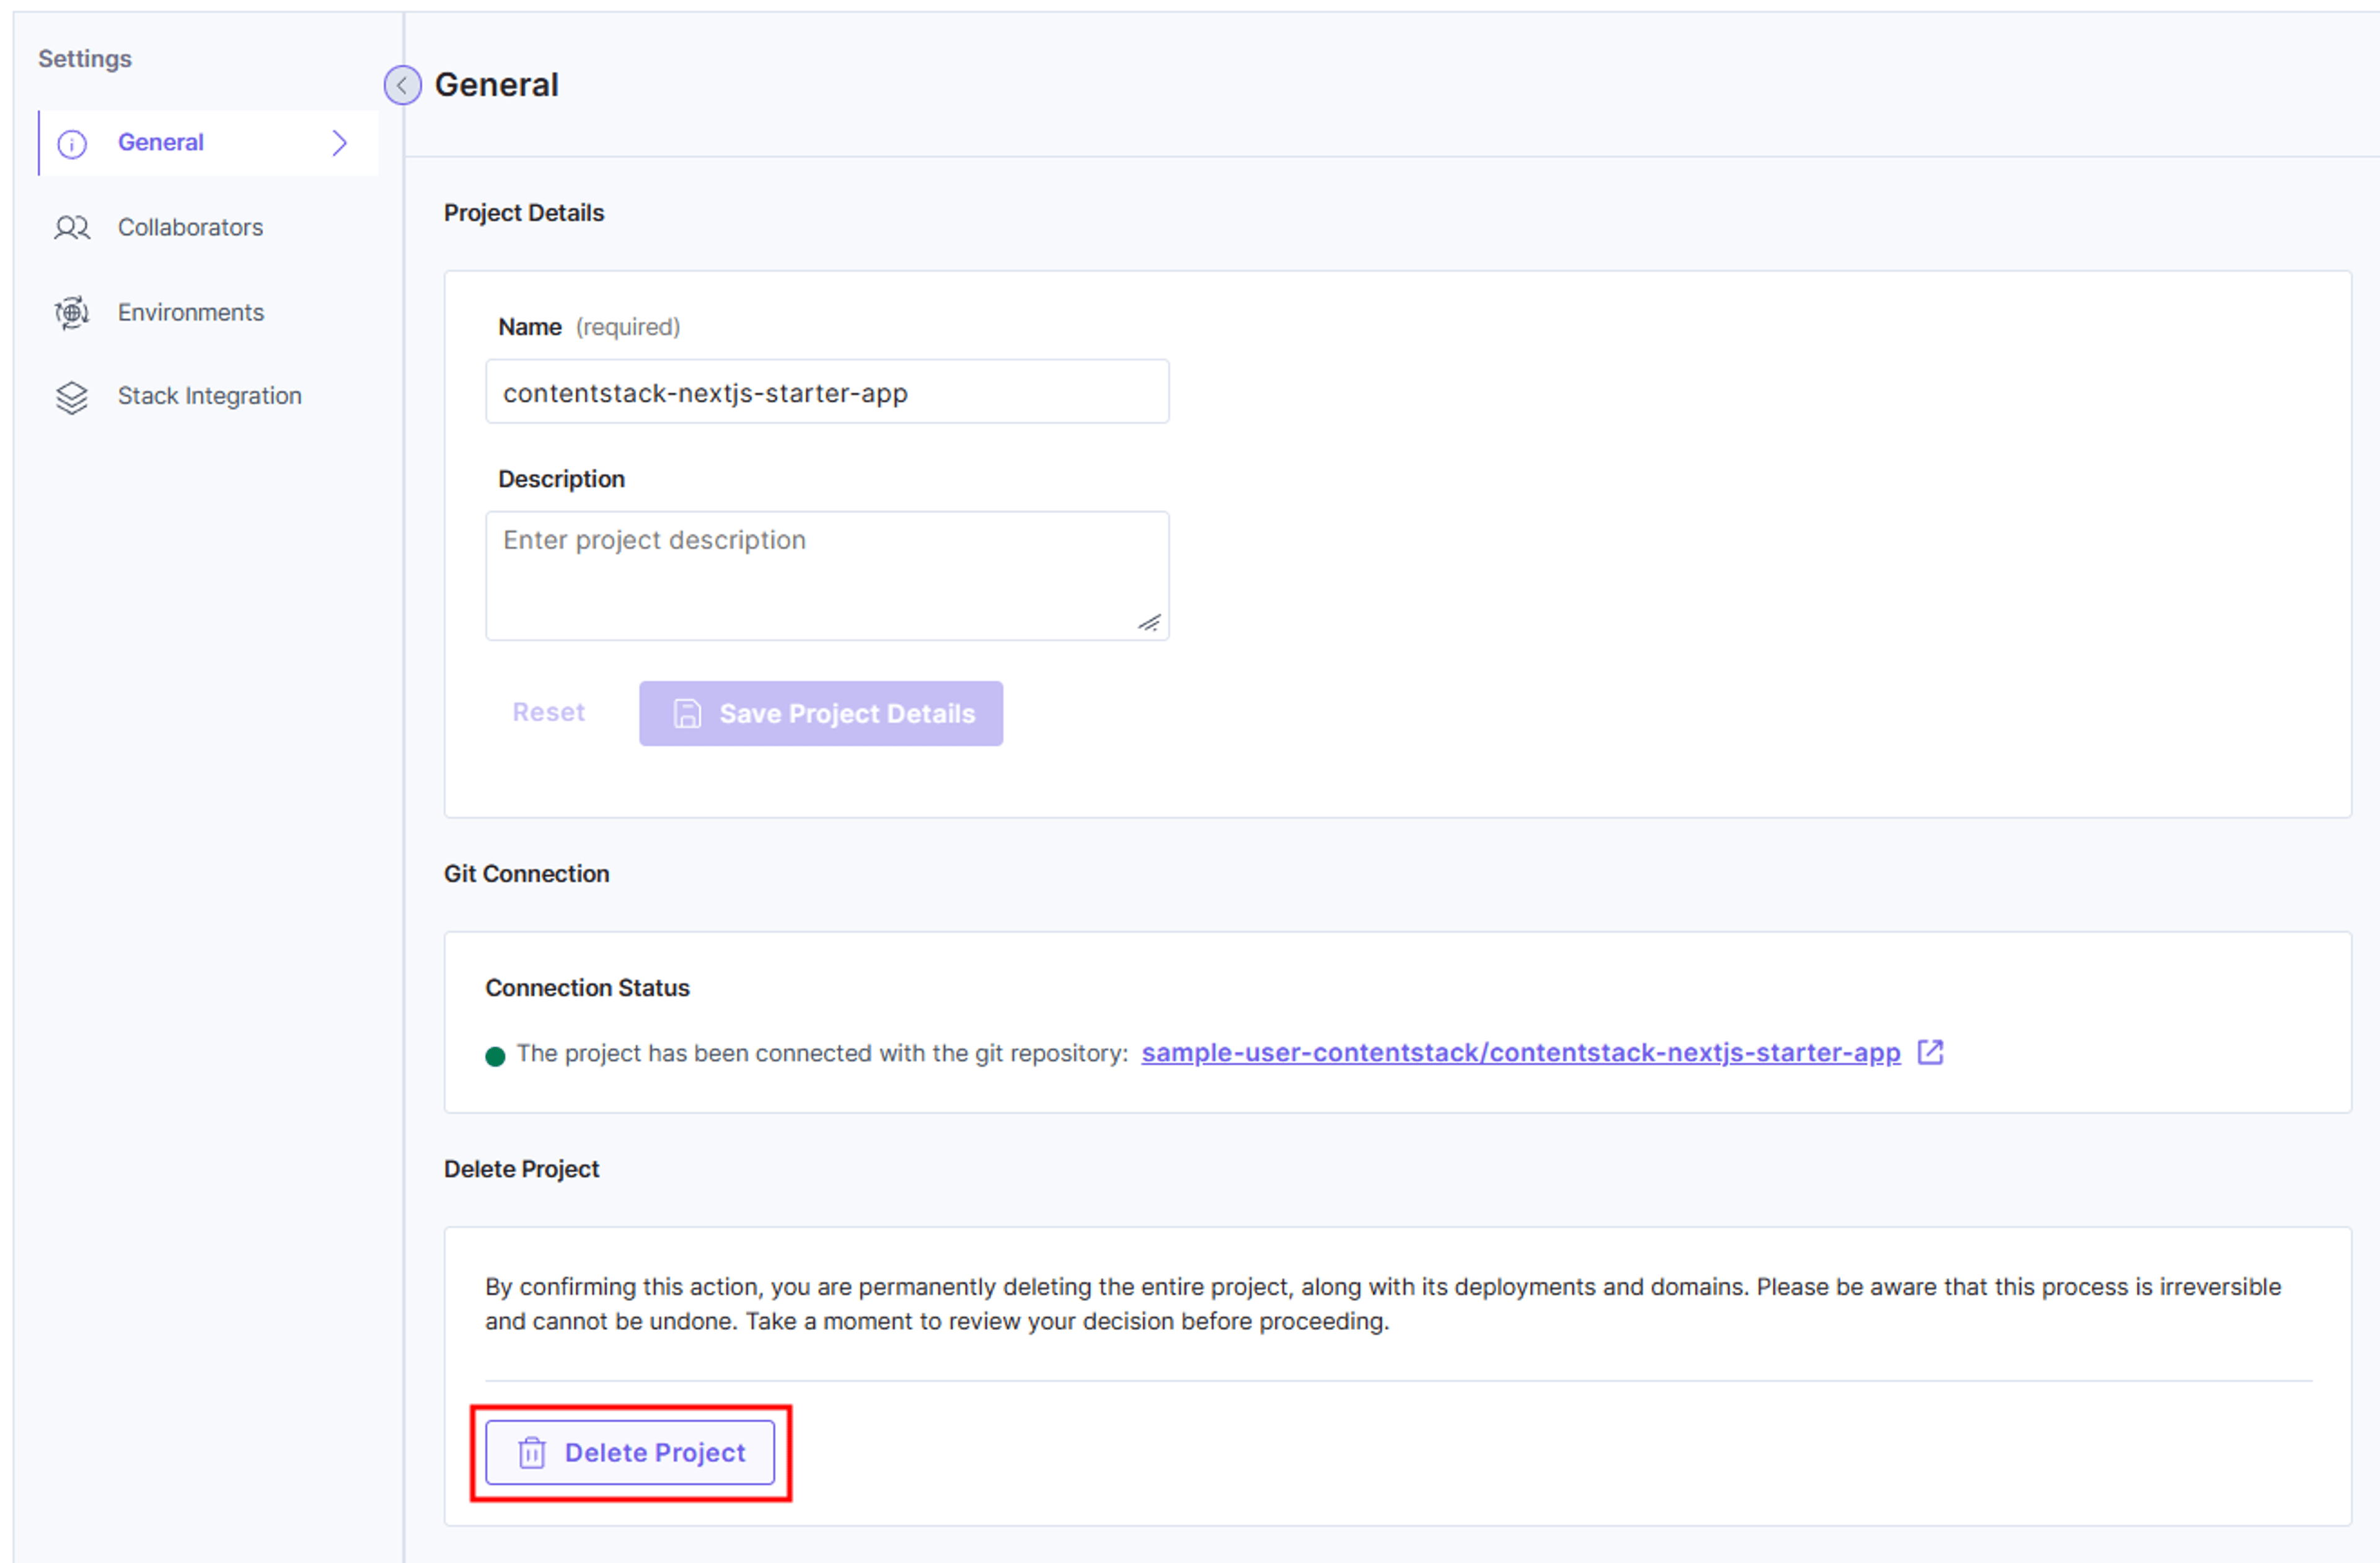Viewport: 2380px width, 1563px height.
Task: Click the Stack Integration layers icon
Action: [x=72, y=397]
